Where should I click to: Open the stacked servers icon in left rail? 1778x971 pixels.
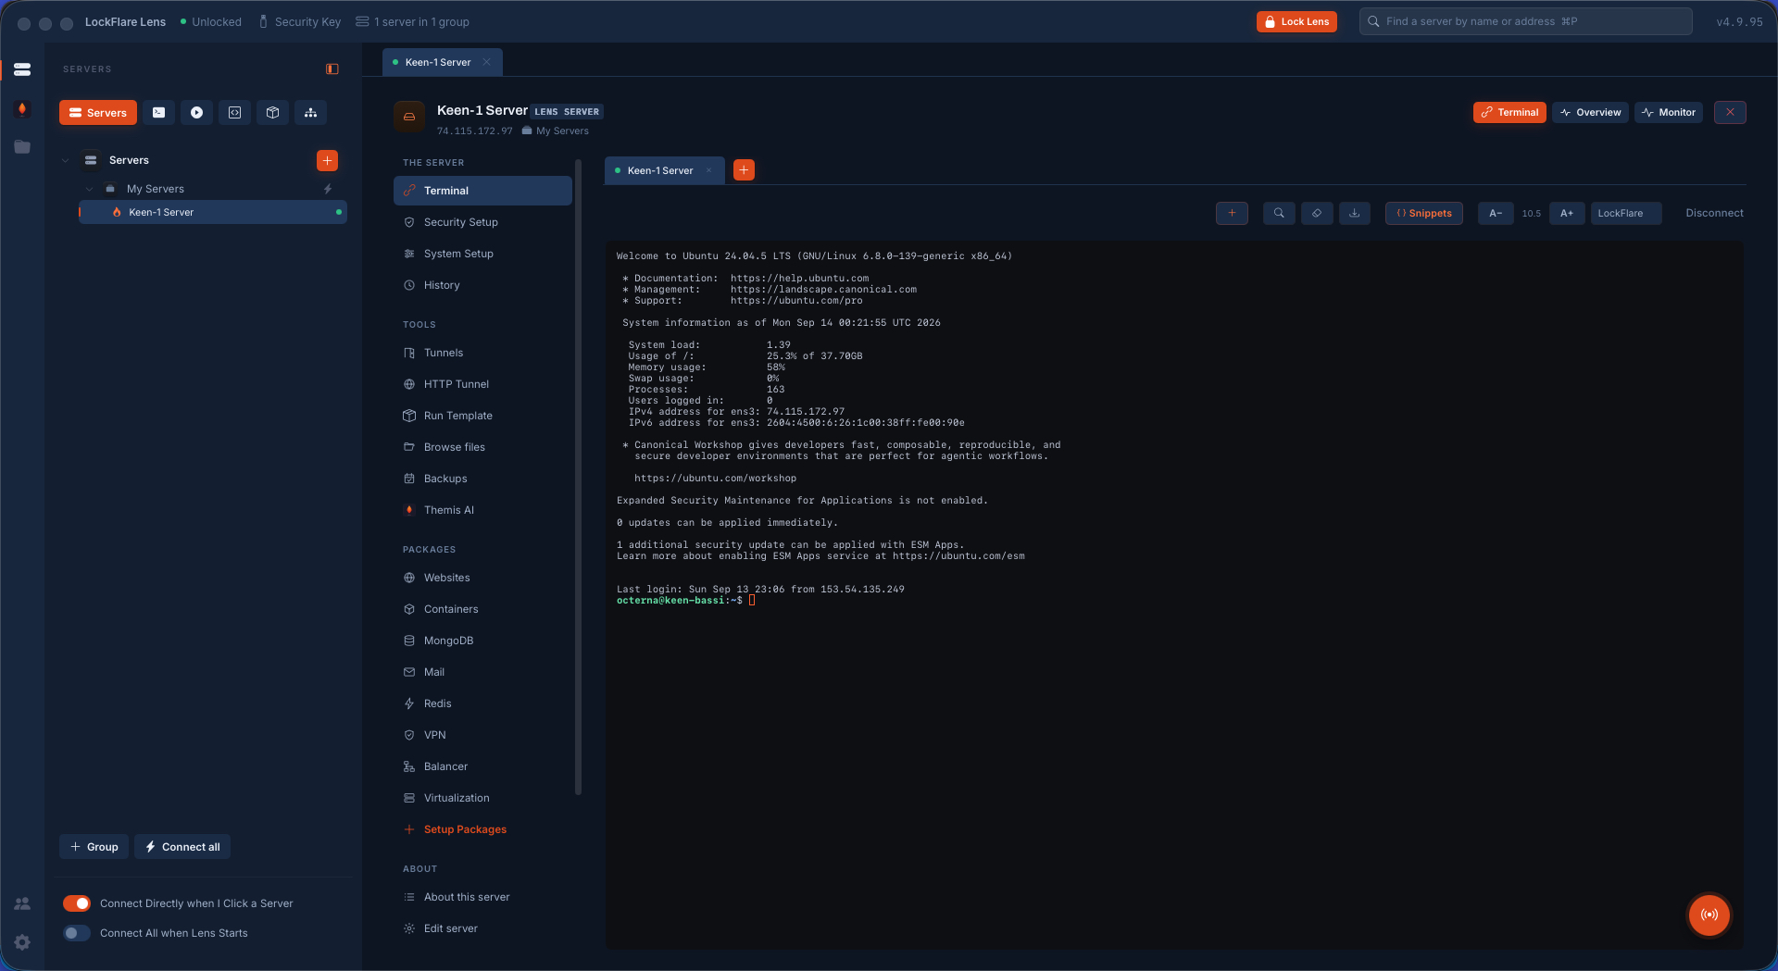(22, 69)
